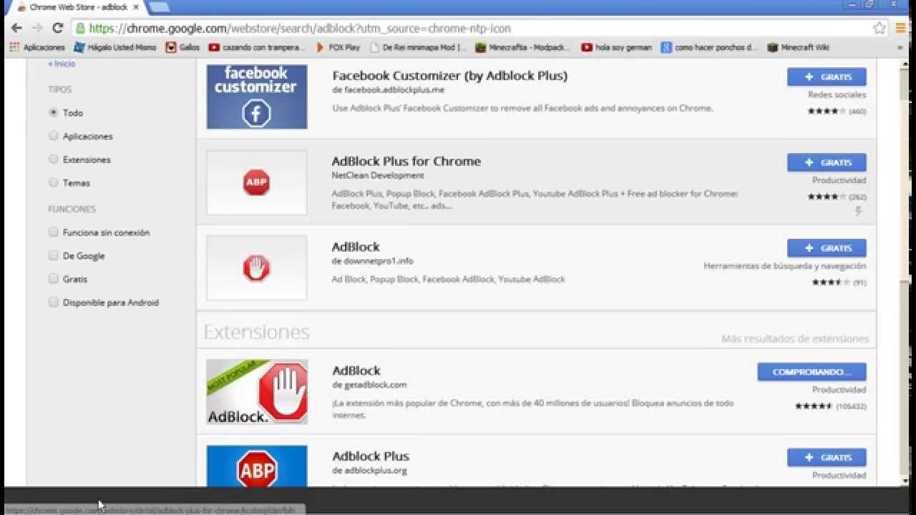The width and height of the screenshot is (916, 515).
Task: Open the hola soy german bookmark
Action: tap(617, 47)
